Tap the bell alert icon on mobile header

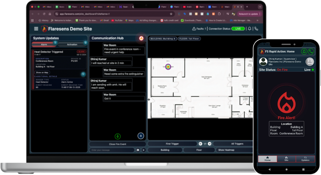click(304, 51)
